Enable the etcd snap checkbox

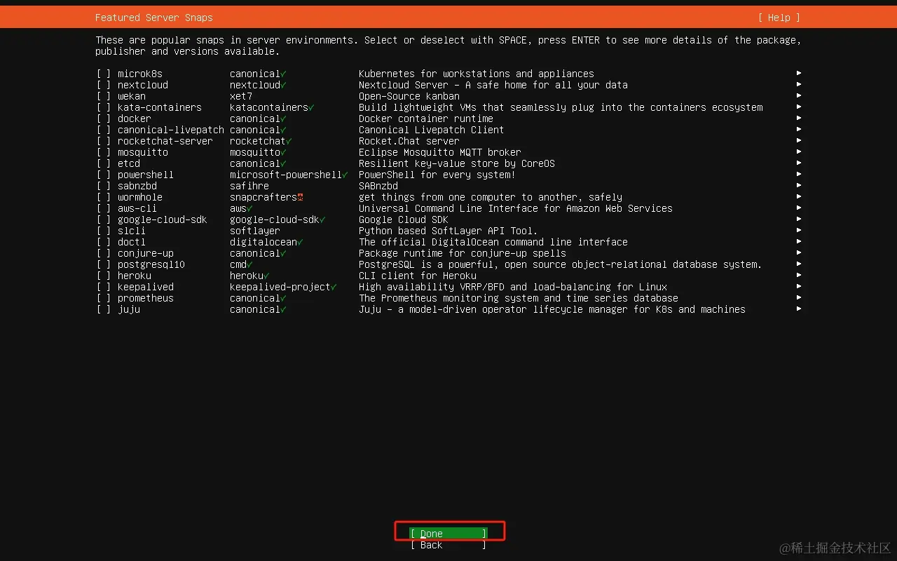tap(104, 163)
